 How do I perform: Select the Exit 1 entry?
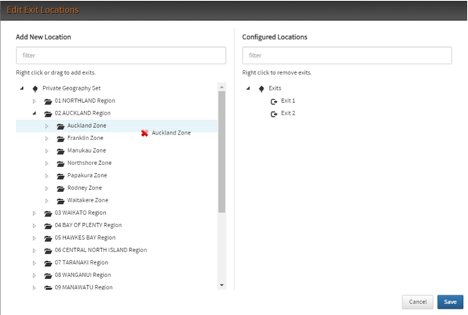[288, 101]
